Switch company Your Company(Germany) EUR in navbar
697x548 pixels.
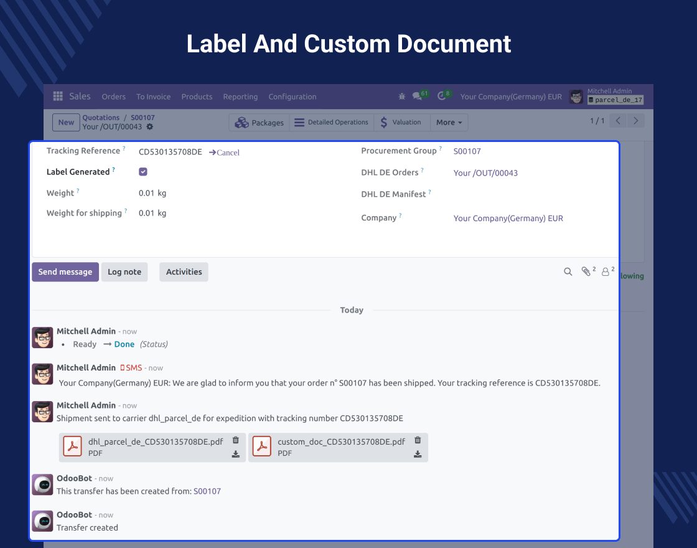(x=511, y=97)
